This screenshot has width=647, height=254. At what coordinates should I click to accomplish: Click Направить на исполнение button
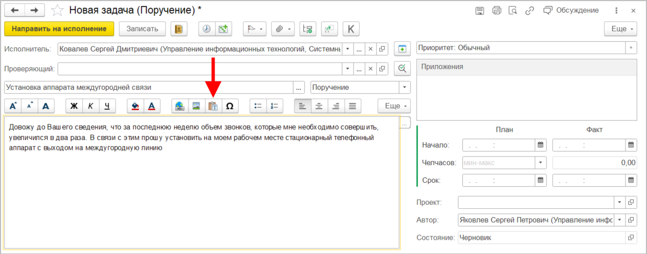click(58, 29)
